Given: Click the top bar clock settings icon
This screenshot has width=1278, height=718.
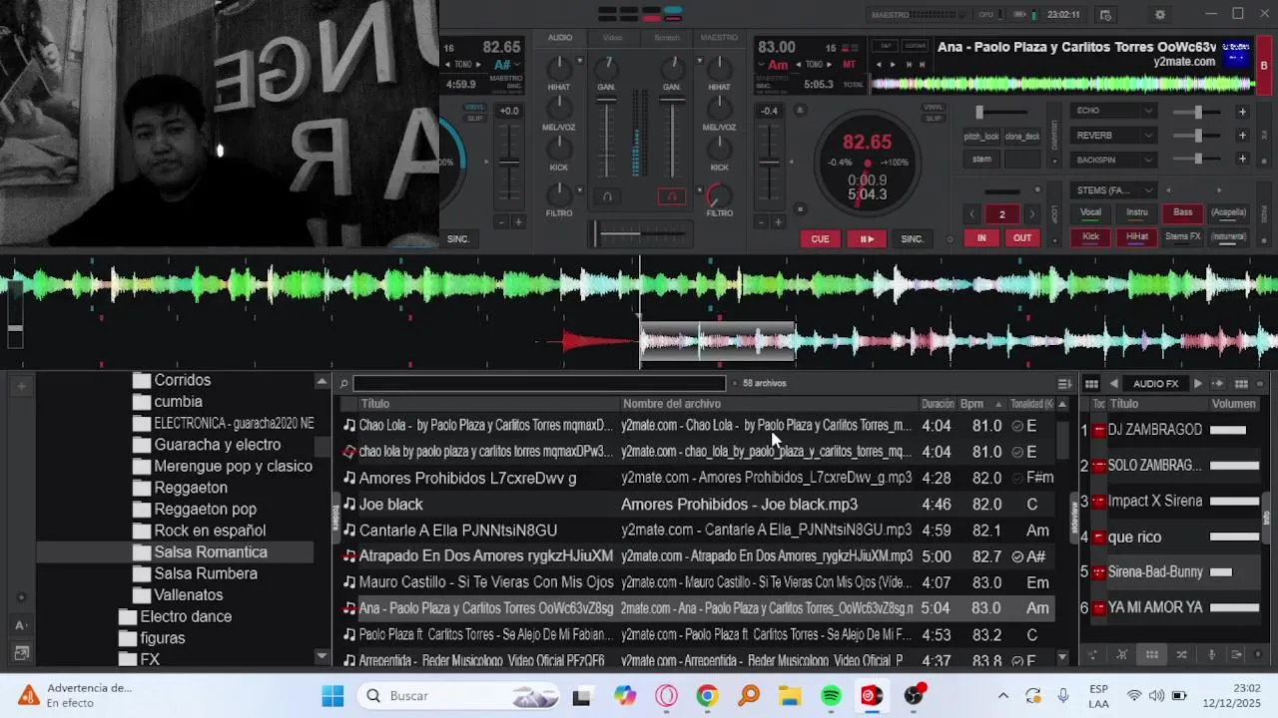Looking at the screenshot, I should click(1105, 15).
